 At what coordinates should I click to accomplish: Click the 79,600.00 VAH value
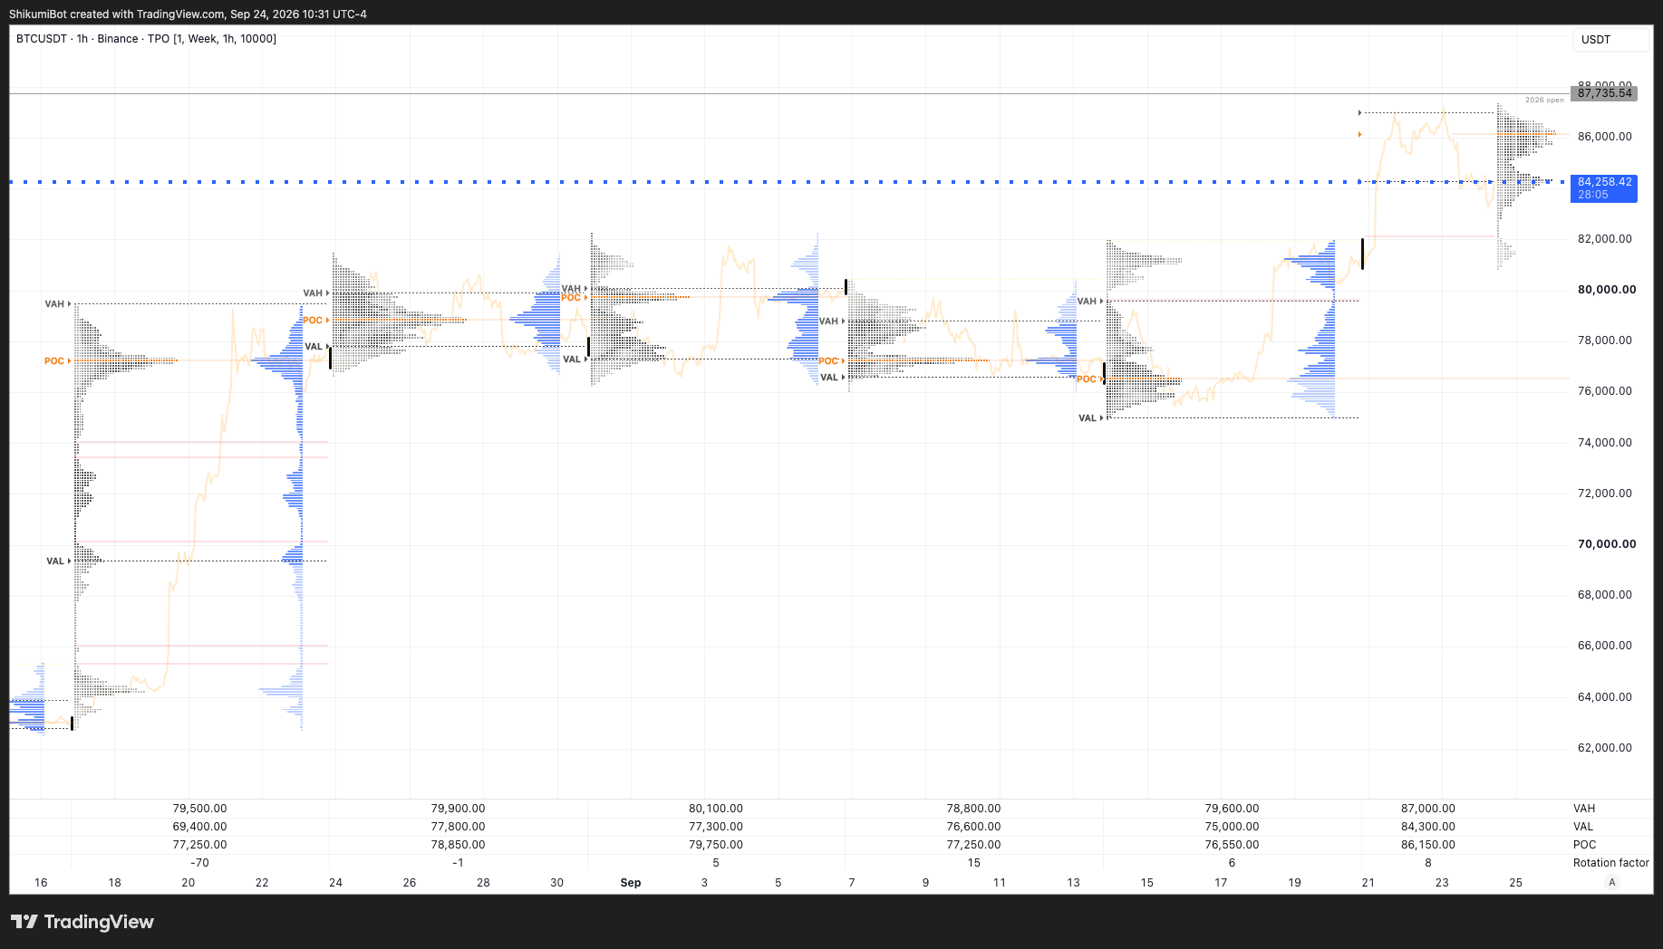tap(1233, 809)
